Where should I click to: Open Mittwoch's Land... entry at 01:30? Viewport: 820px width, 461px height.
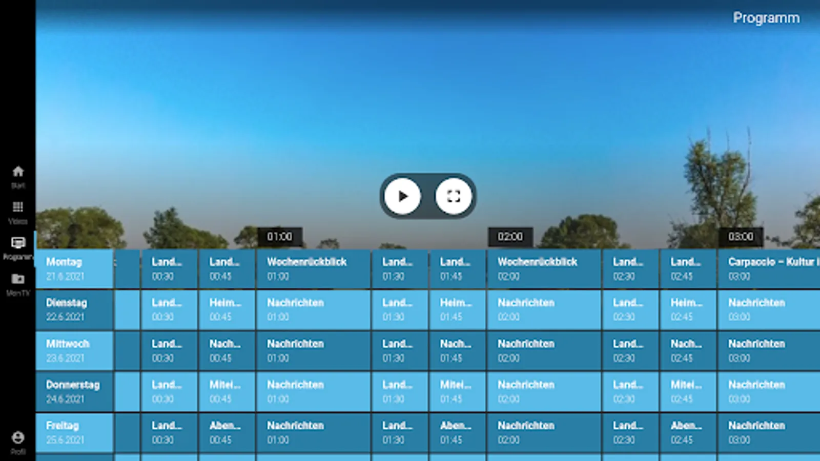[400, 351]
